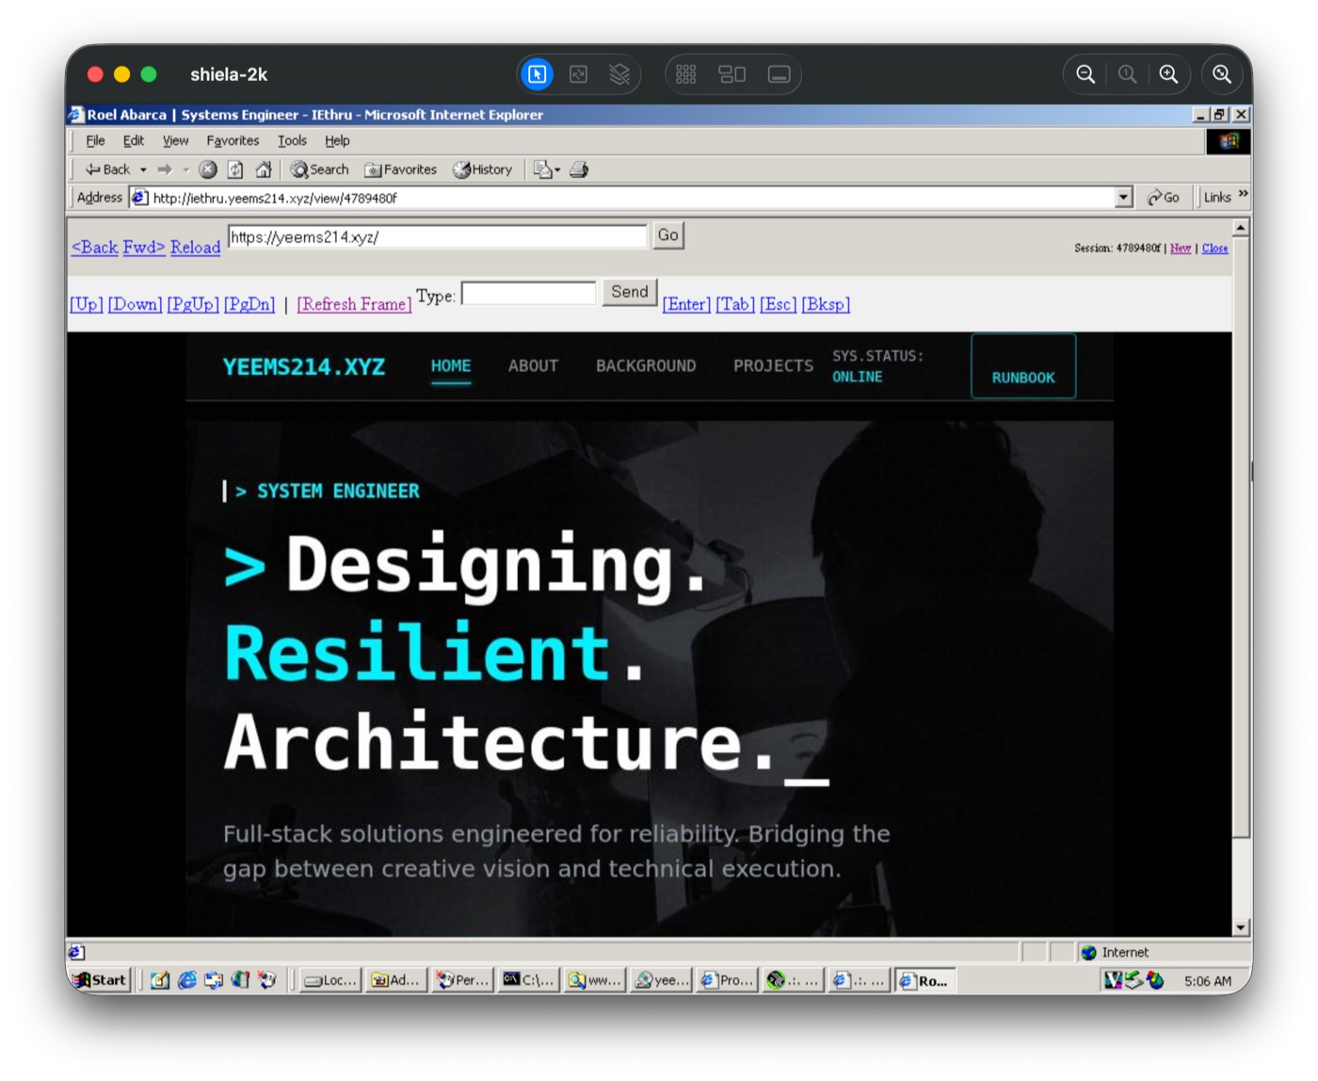Click the [PgDn] link
The height and width of the screenshot is (1081, 1318).
pos(249,304)
